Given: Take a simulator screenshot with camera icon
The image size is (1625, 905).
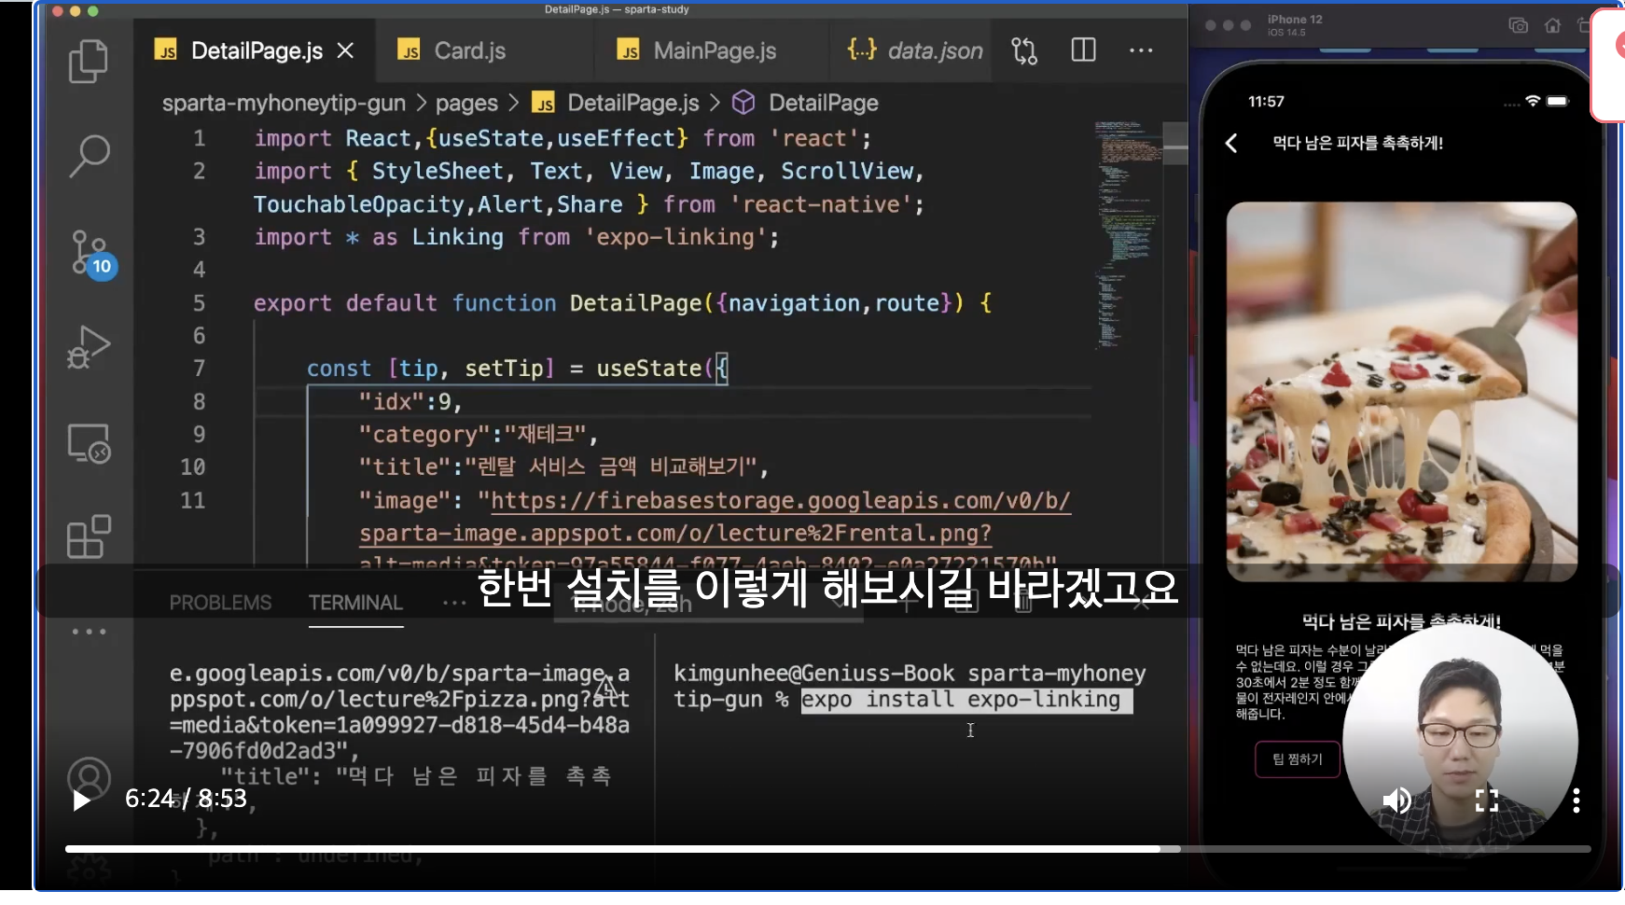Looking at the screenshot, I should click(1518, 25).
